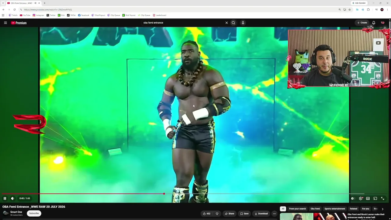Pause the video playback
The height and width of the screenshot is (220, 391).
pyautogui.click(x=5, y=198)
